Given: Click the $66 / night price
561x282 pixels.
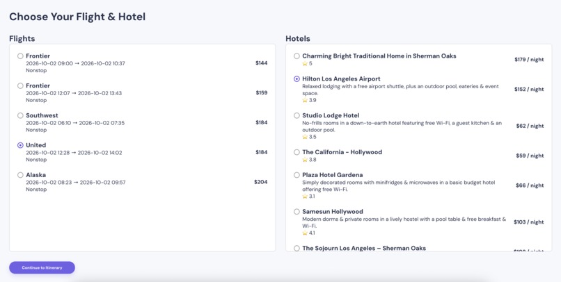Looking at the screenshot, I should [530, 185].
